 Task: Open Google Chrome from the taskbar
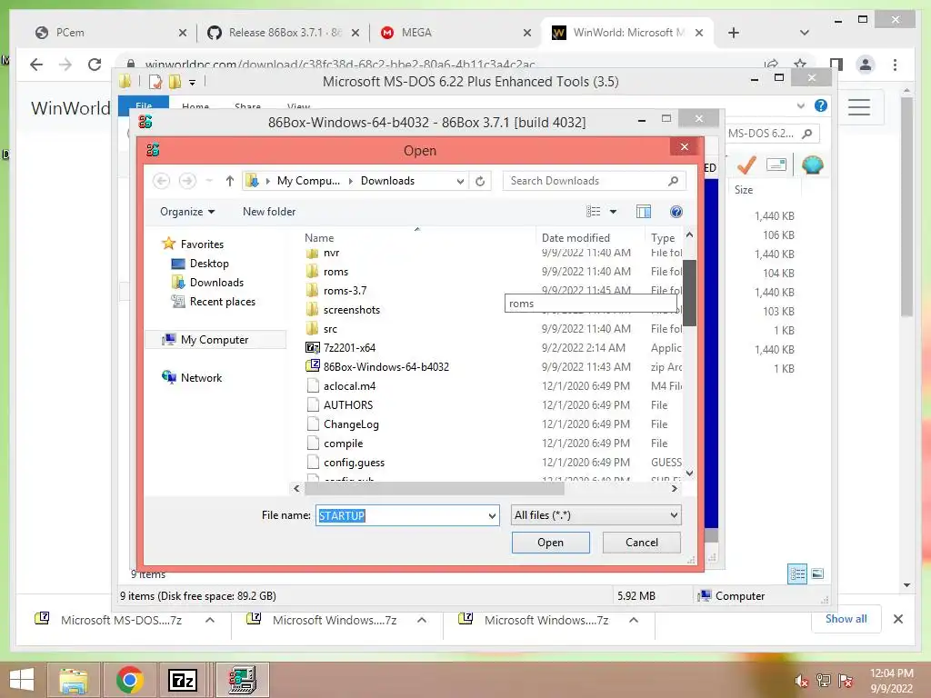(129, 680)
